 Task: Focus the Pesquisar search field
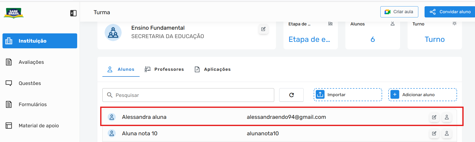click(x=188, y=95)
